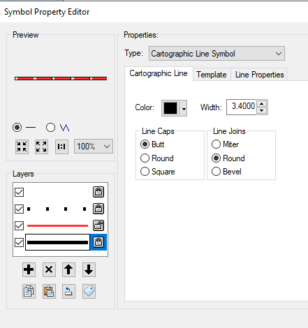Viewport: 308px width, 328px height.
Task: Open the symbol Type dropdown
Action: [x=217, y=54]
